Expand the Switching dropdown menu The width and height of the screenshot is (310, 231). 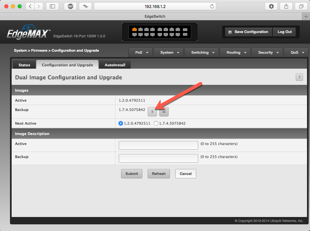point(202,53)
